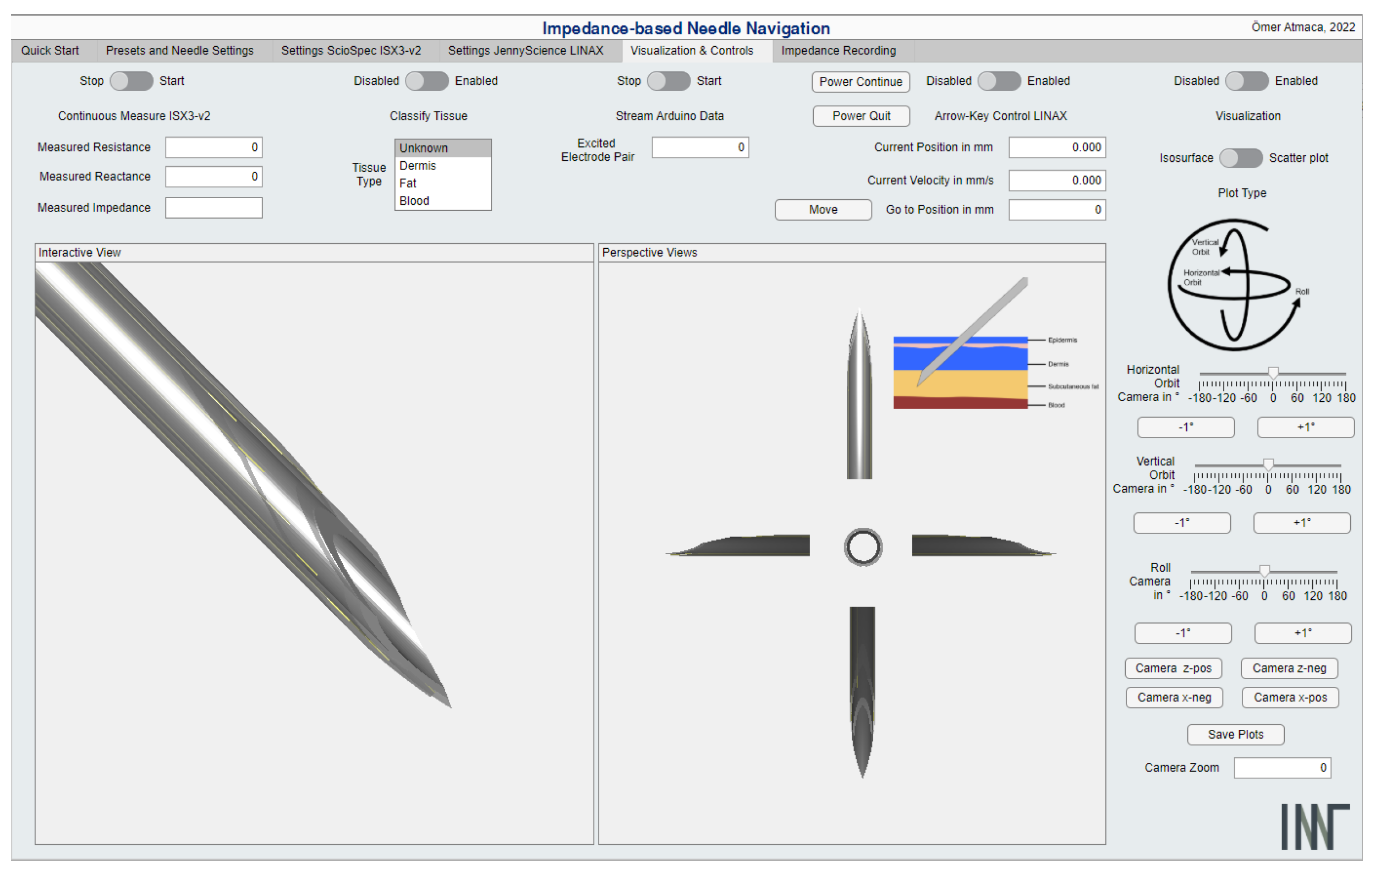
Task: Enable Arrow-Key Control LINAX
Action: pyautogui.click(x=999, y=81)
